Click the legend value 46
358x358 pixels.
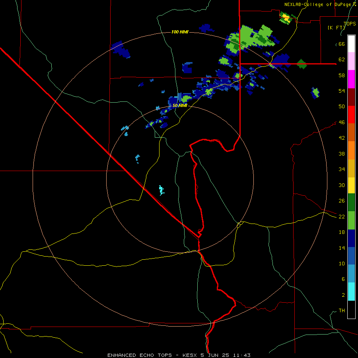click(x=342, y=123)
